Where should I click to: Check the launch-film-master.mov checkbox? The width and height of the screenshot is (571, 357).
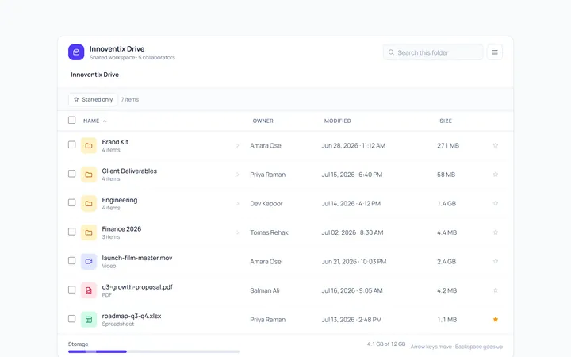(x=71, y=260)
